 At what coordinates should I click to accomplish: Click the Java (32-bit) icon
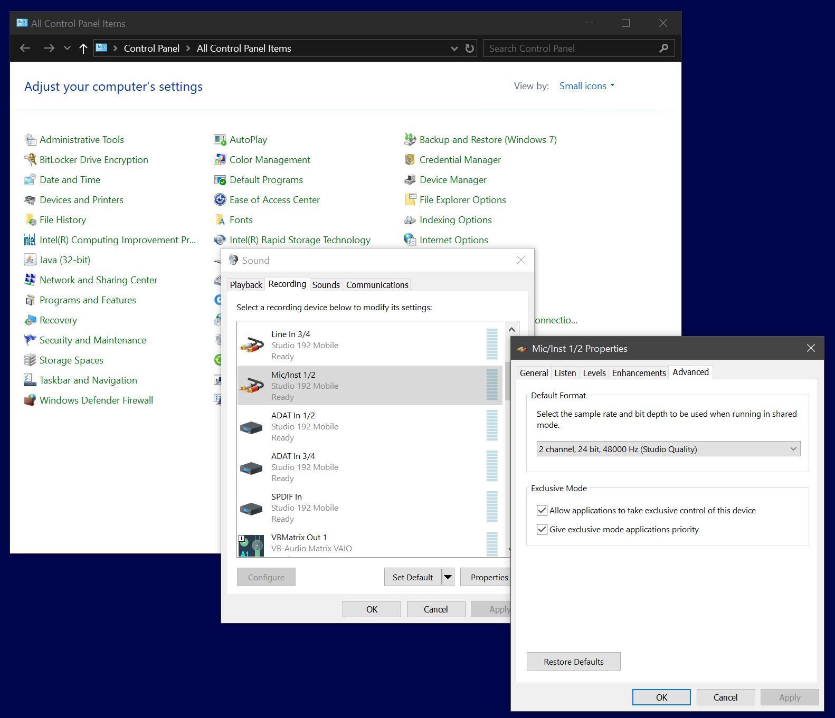(30, 260)
